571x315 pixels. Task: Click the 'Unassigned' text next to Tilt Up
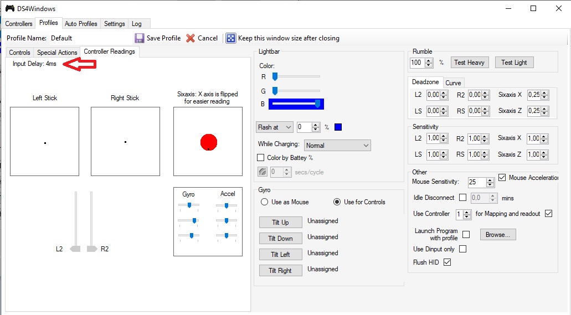[323, 221]
